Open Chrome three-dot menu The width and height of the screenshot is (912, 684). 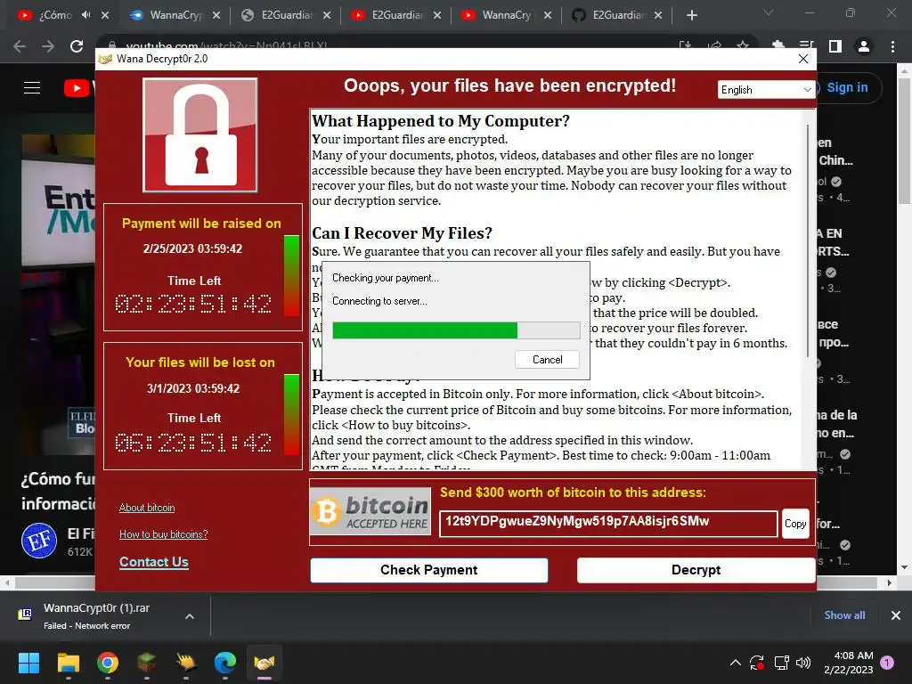pyautogui.click(x=892, y=46)
